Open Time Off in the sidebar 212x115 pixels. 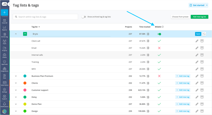pos(4,21)
